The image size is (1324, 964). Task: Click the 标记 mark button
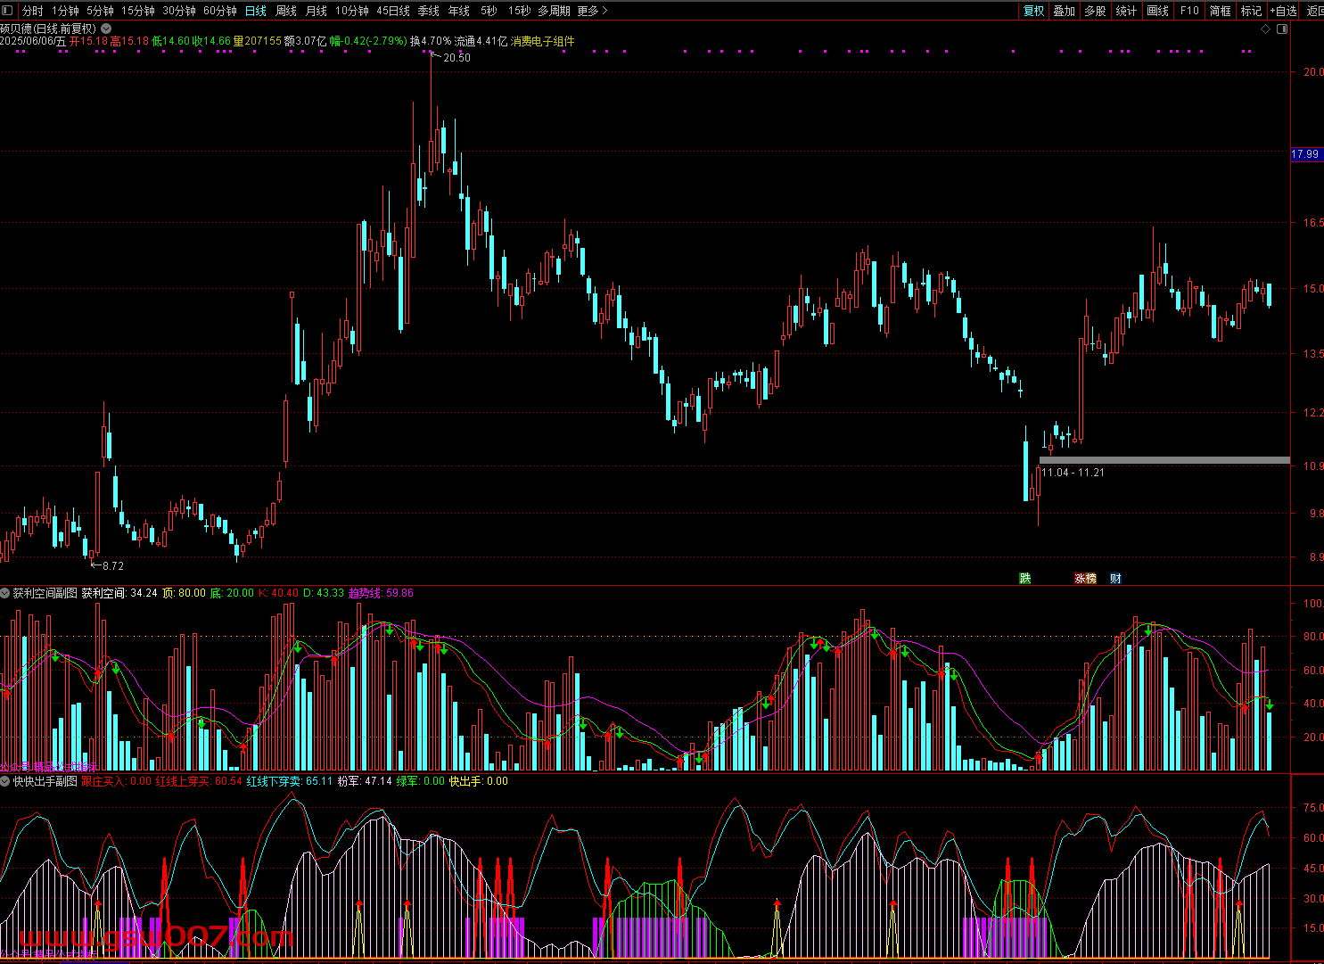pos(1251,11)
